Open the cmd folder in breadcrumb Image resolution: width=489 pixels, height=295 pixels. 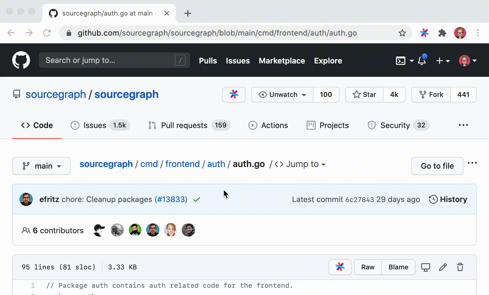click(x=149, y=164)
